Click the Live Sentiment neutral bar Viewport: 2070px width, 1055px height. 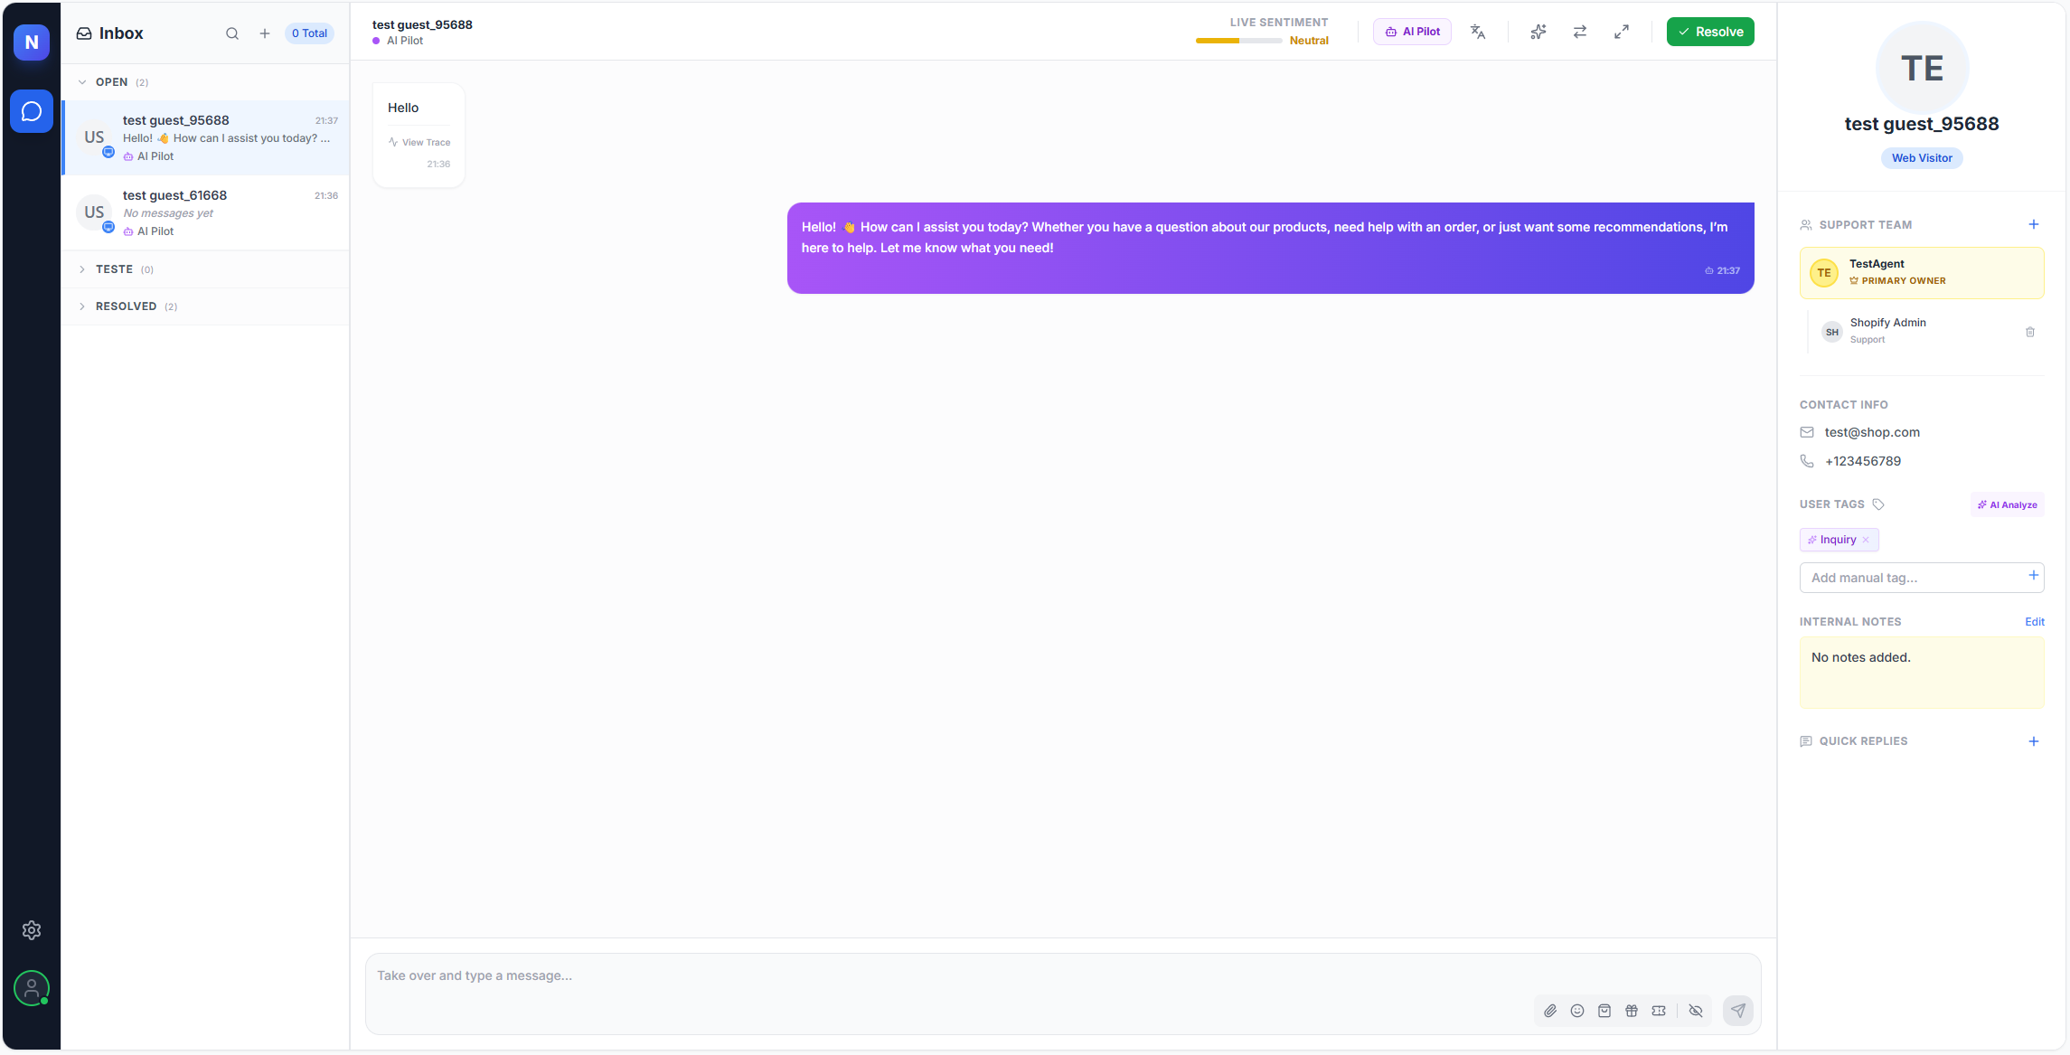coord(1238,41)
